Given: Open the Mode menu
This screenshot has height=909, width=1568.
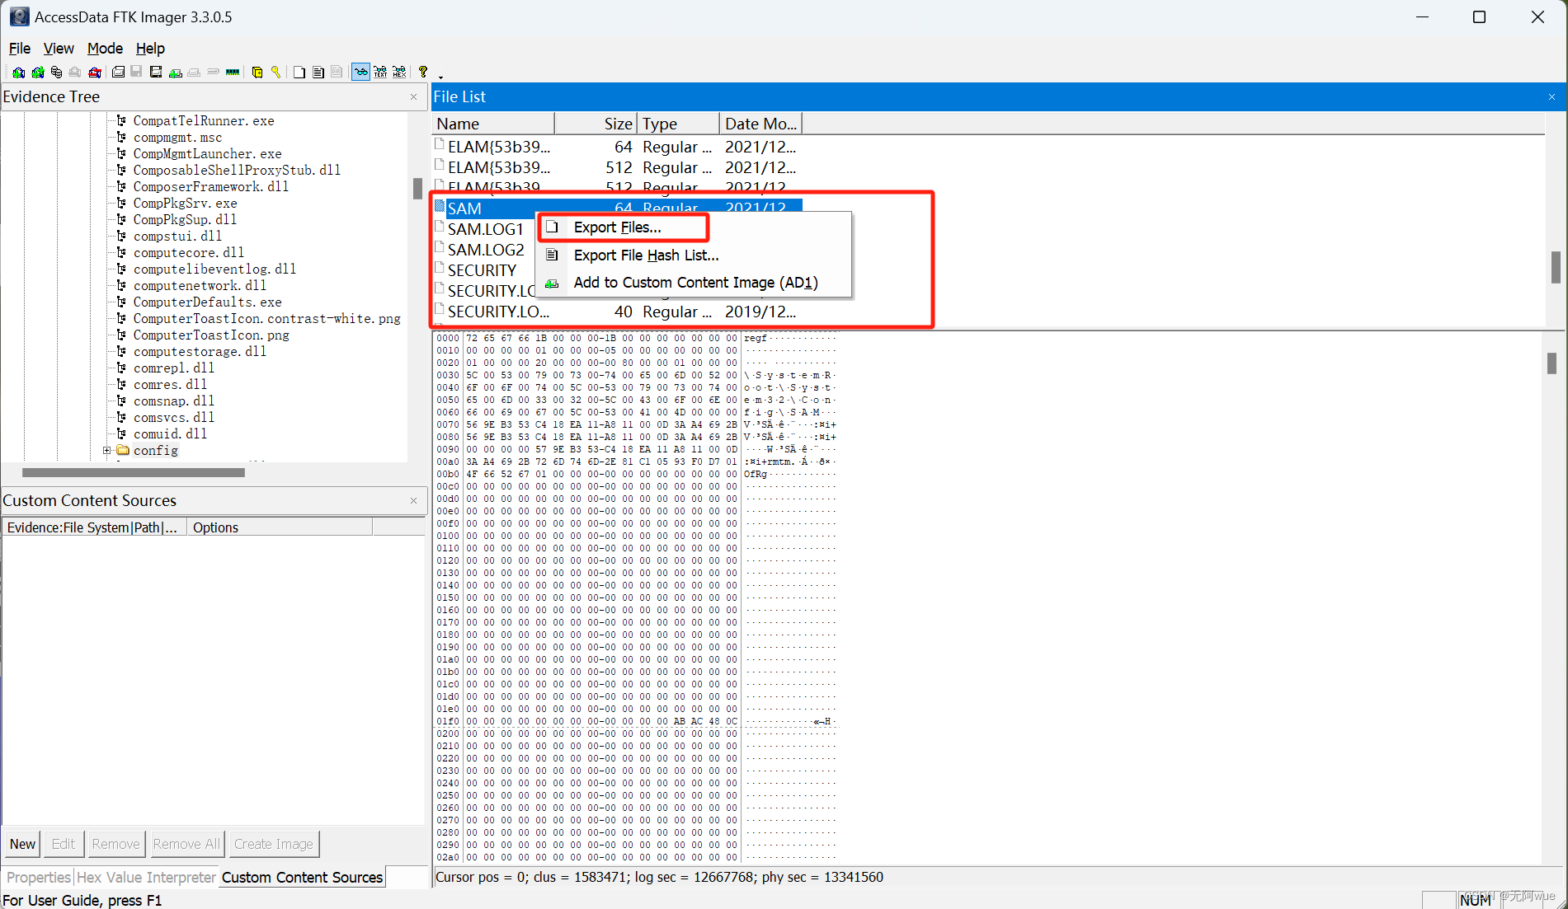Looking at the screenshot, I should pyautogui.click(x=105, y=49).
